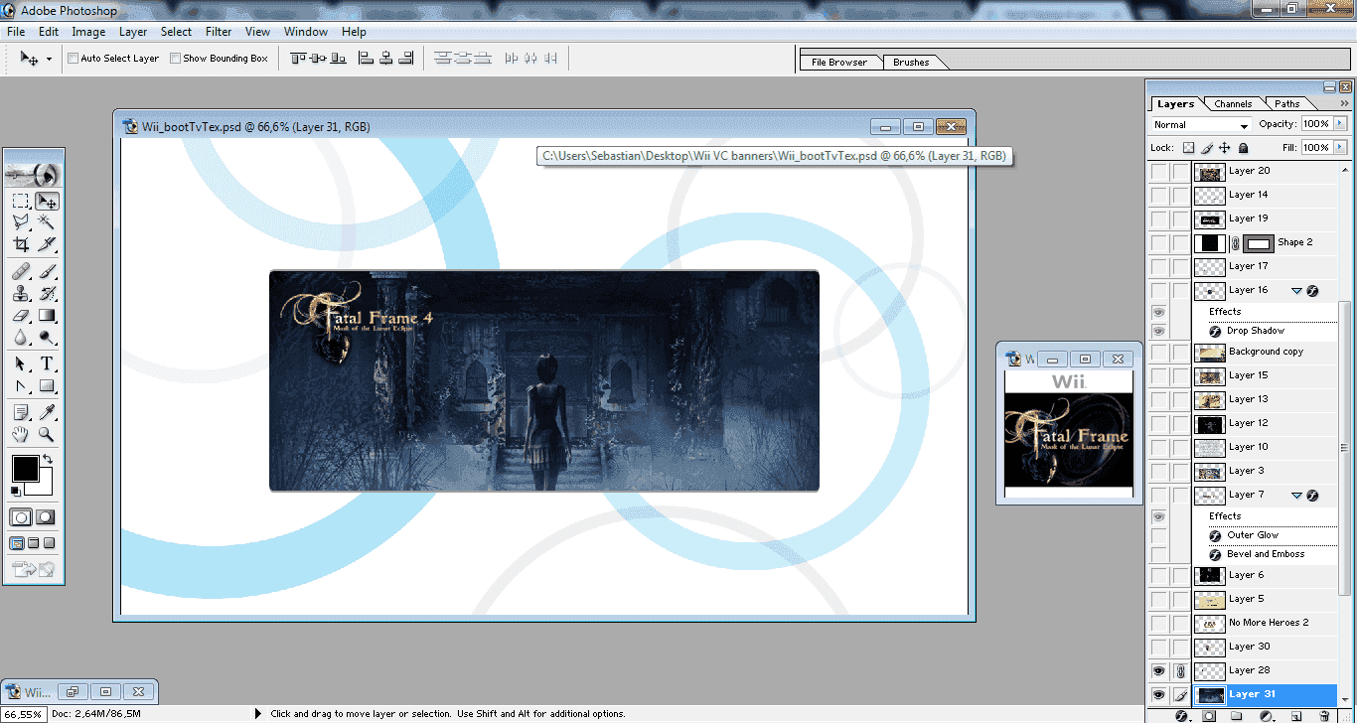Screen dimensions: 1357x723
Task: Toggle lock transparent pixels
Action: [1188, 148]
